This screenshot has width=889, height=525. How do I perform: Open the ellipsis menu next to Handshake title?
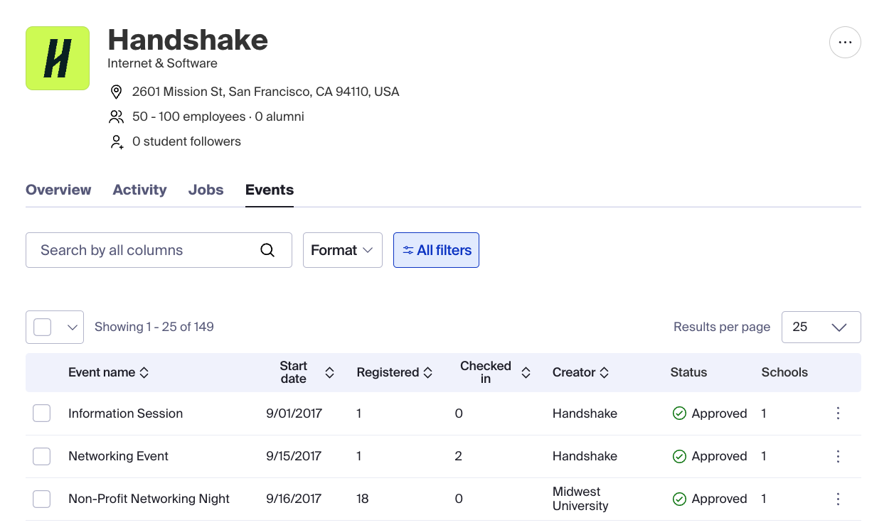tap(845, 43)
